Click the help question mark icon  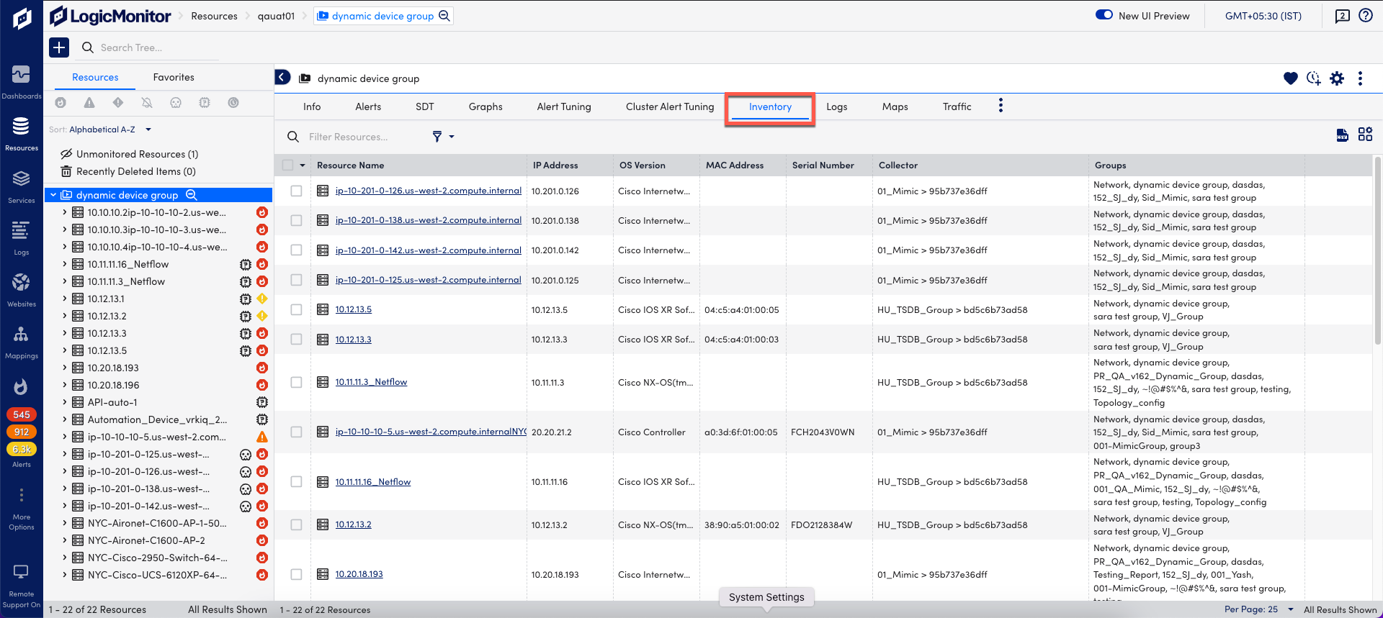(x=1365, y=16)
